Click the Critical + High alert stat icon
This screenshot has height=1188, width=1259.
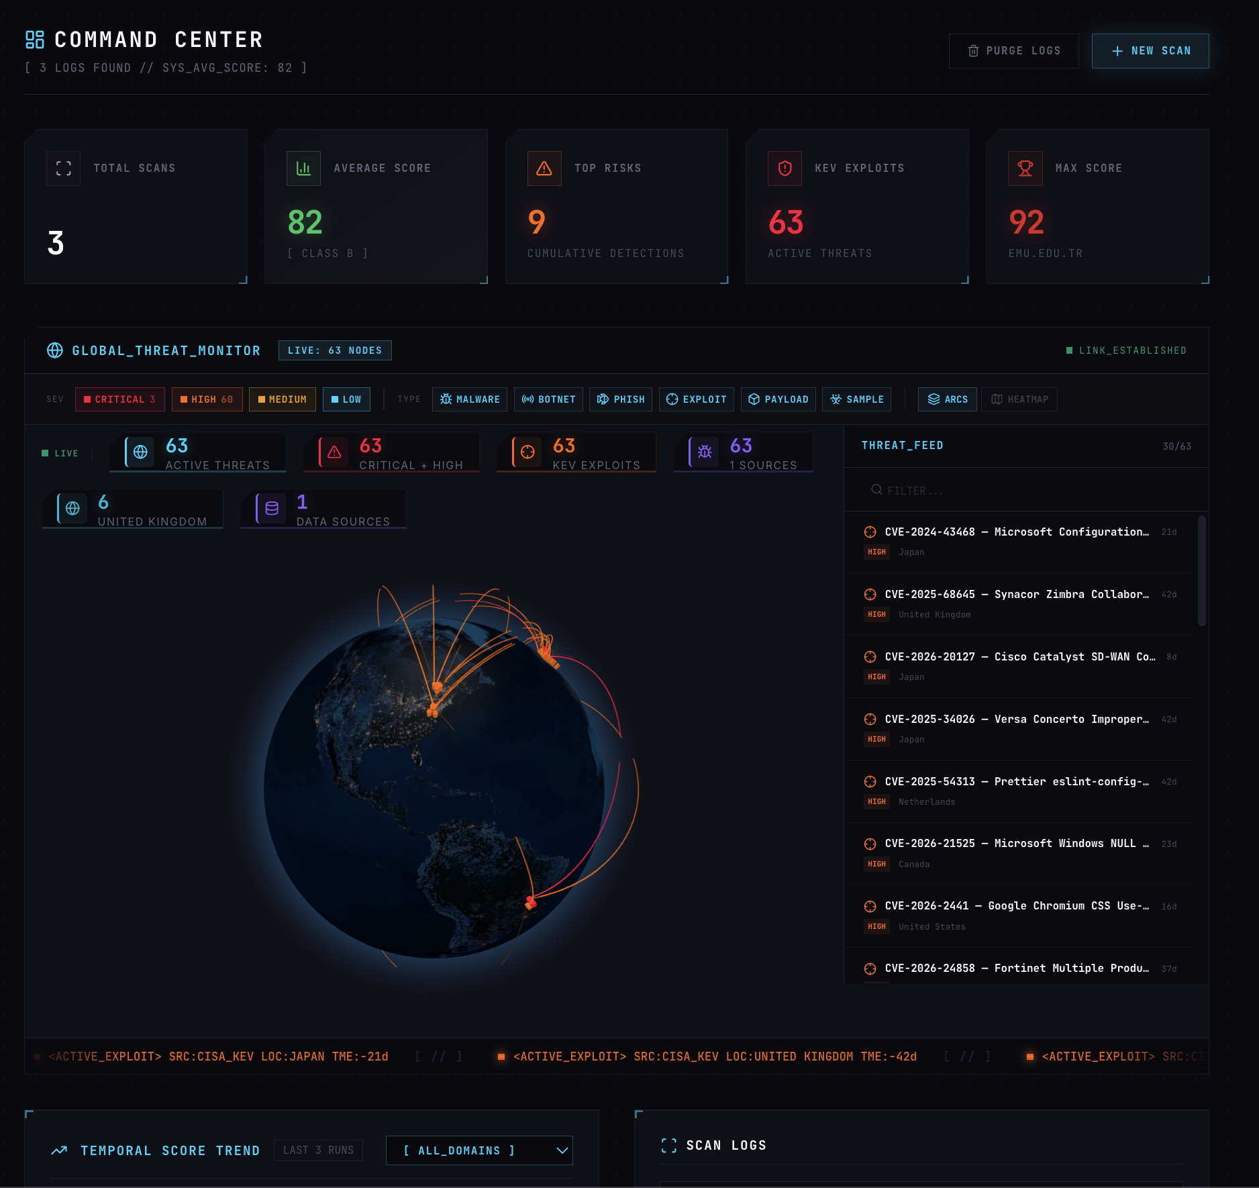(334, 452)
